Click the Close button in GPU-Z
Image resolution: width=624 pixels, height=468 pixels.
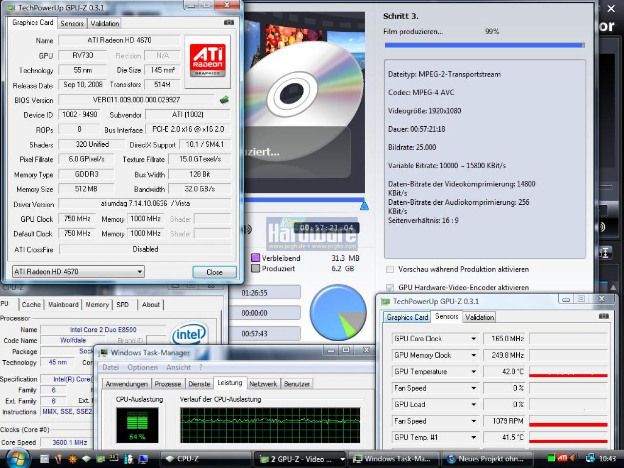click(x=214, y=272)
